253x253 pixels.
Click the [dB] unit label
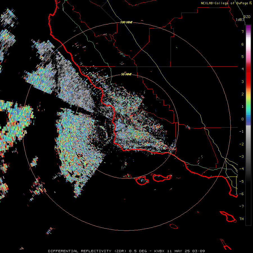point(240,19)
